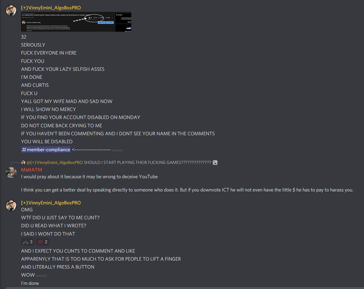
Task: Toggle the up-arrow reaction with count 3
Action: [x=27, y=242]
